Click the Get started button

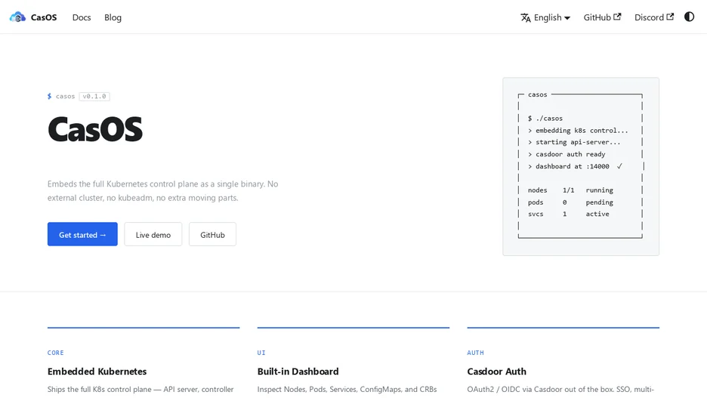[82, 234]
